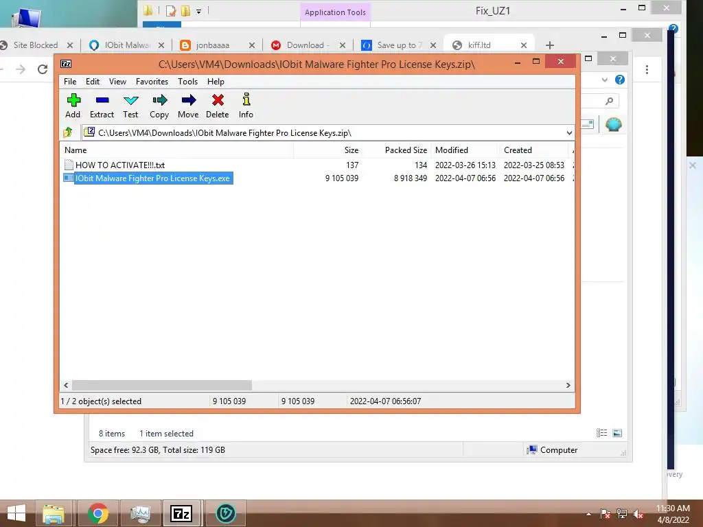Click the txt file document icon
Viewport: 703px width, 527px height.
coord(69,165)
